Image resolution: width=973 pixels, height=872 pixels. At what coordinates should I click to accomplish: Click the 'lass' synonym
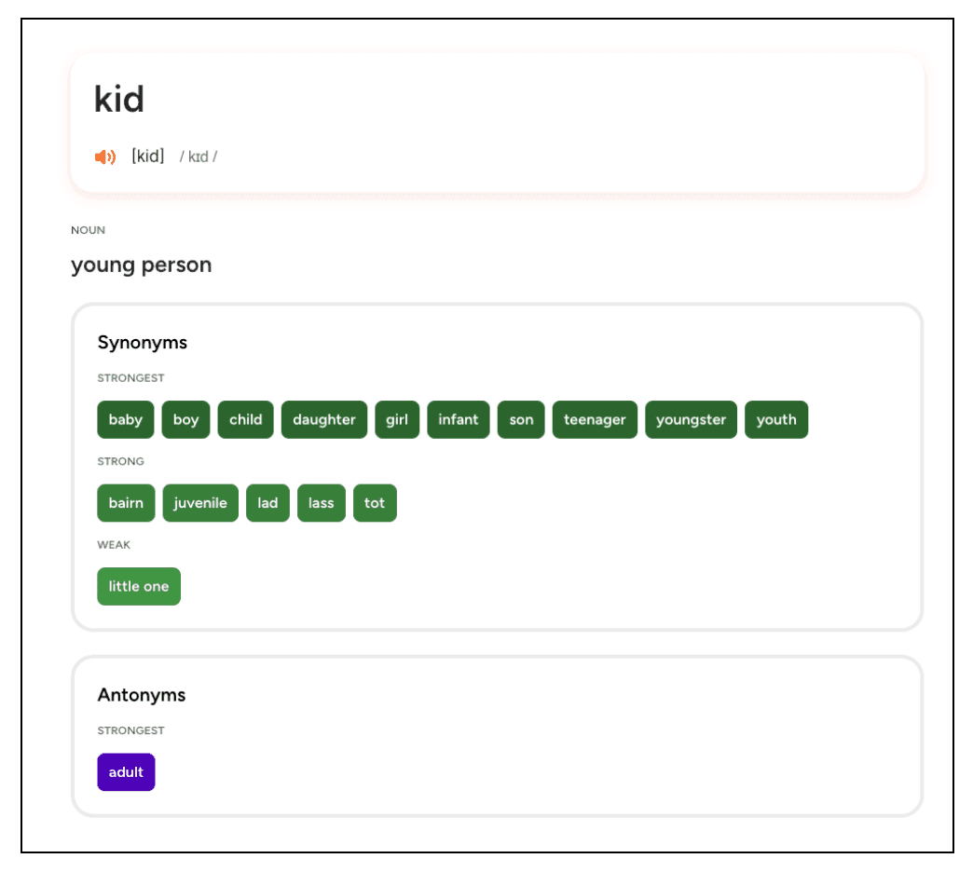click(322, 503)
